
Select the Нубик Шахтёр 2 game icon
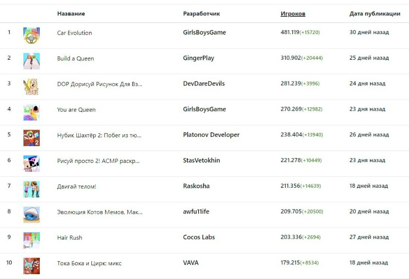click(31, 138)
